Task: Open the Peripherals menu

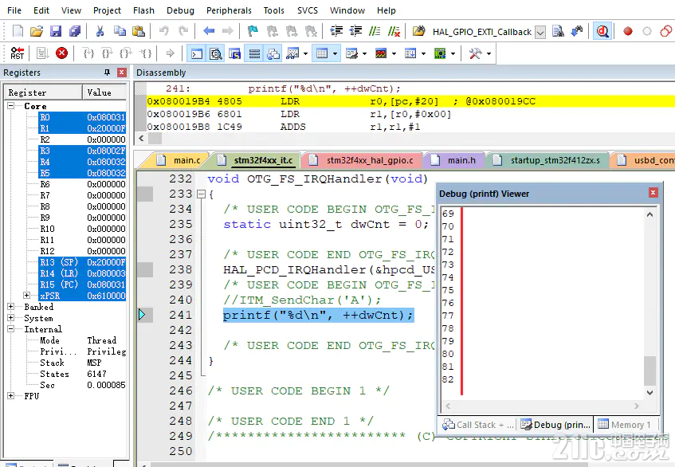Action: (x=229, y=10)
